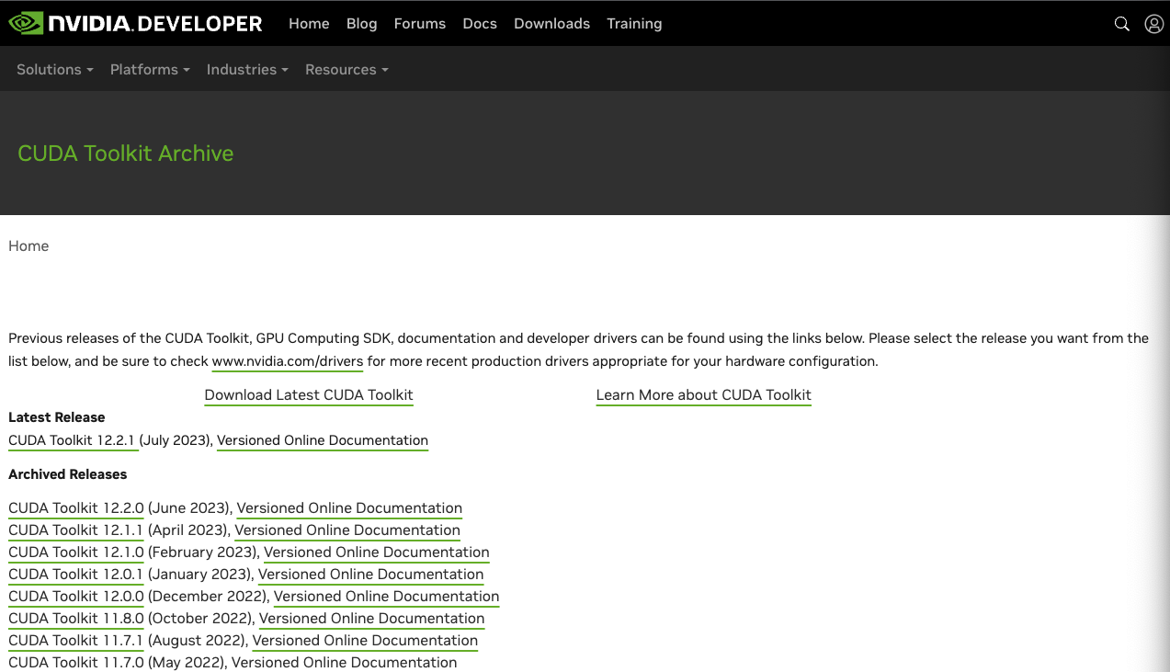
Task: Expand the Solutions dropdown
Action: point(55,70)
